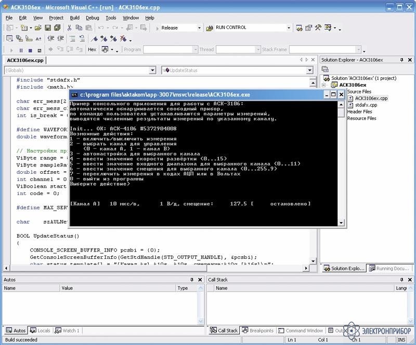Open the (Globals) scope dropdown
Image resolution: width=416 pixels, height=345 pixels.
point(152,71)
